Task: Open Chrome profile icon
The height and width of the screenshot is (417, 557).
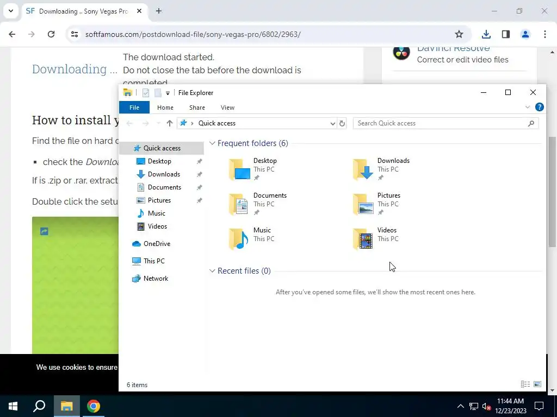Action: pyautogui.click(x=525, y=34)
